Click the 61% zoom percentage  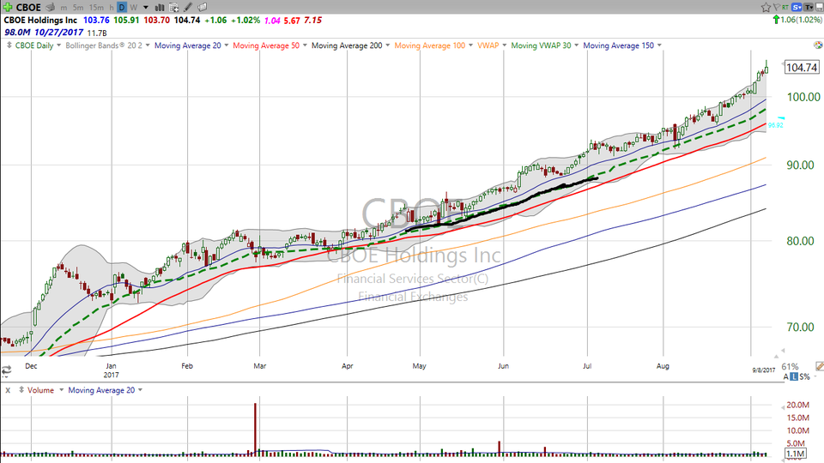791,366
